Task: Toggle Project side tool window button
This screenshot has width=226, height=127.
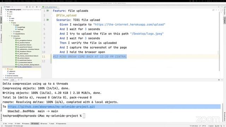Action: (1, 20)
